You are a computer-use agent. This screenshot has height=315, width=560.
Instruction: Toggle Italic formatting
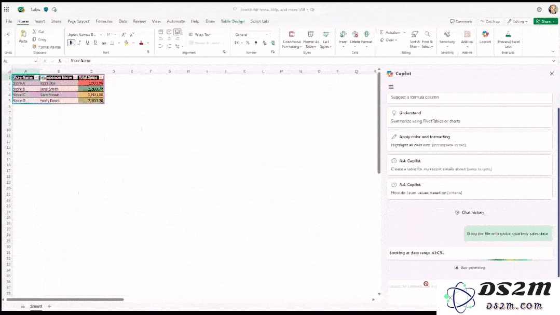(79, 43)
